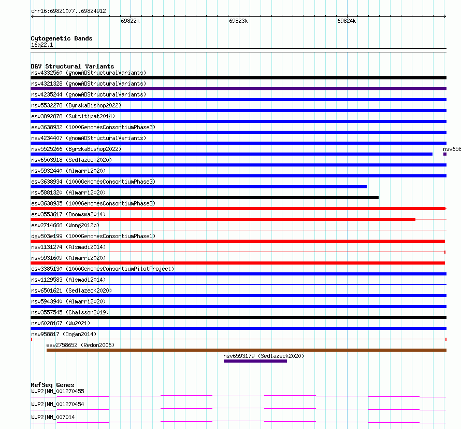This screenshot has width=461, height=429.
Task: Click the black bar under nsv4332560
Action: pyautogui.click(x=238, y=78)
